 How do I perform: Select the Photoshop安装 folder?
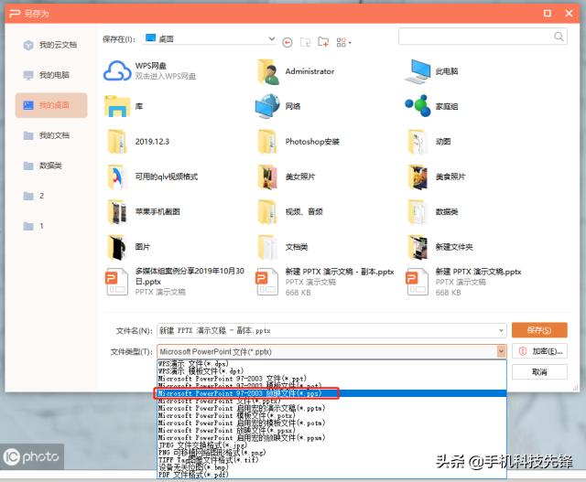pyautogui.click(x=298, y=142)
